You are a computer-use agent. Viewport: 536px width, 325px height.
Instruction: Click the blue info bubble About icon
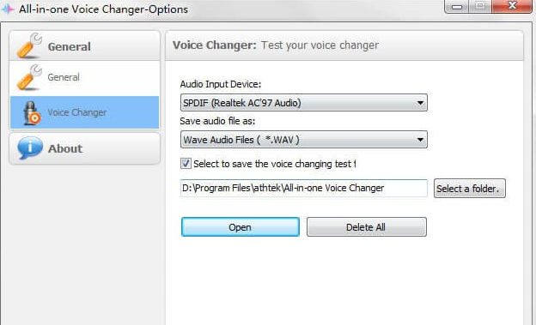click(x=30, y=148)
